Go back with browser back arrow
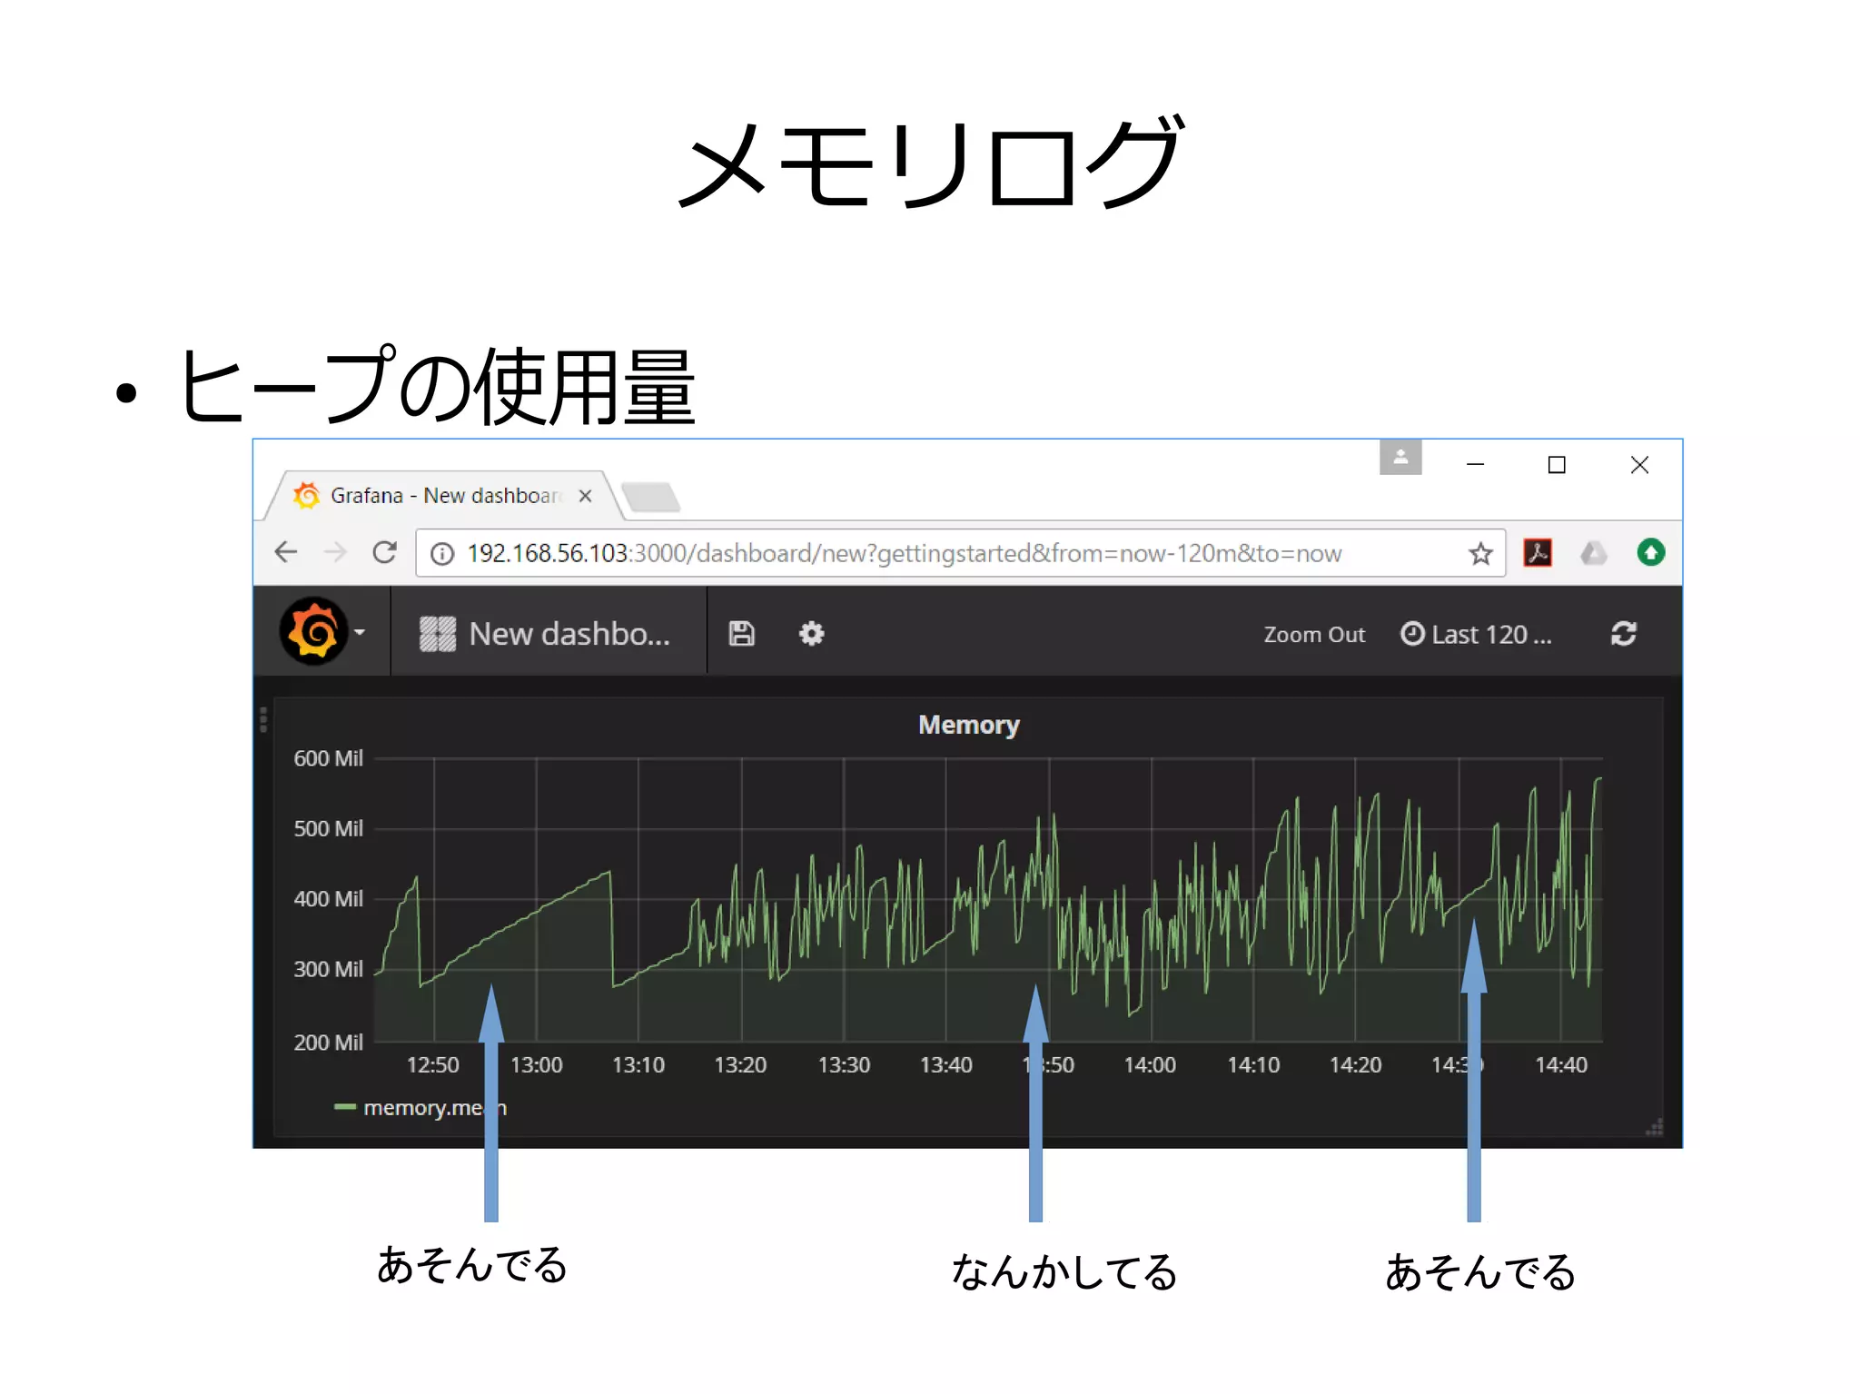 pos(286,552)
